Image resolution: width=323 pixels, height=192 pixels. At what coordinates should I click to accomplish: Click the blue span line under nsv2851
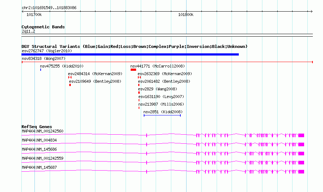(162, 115)
